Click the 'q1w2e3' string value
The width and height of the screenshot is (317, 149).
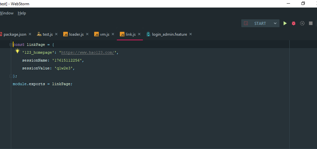pyautogui.click(x=64, y=68)
